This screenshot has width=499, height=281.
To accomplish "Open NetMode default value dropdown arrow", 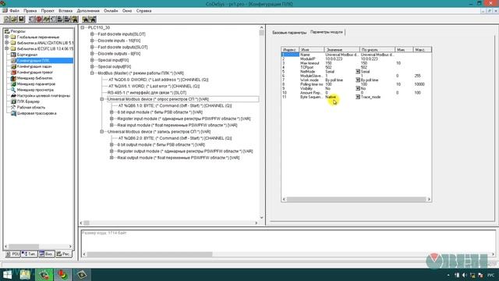I will pos(358,72).
